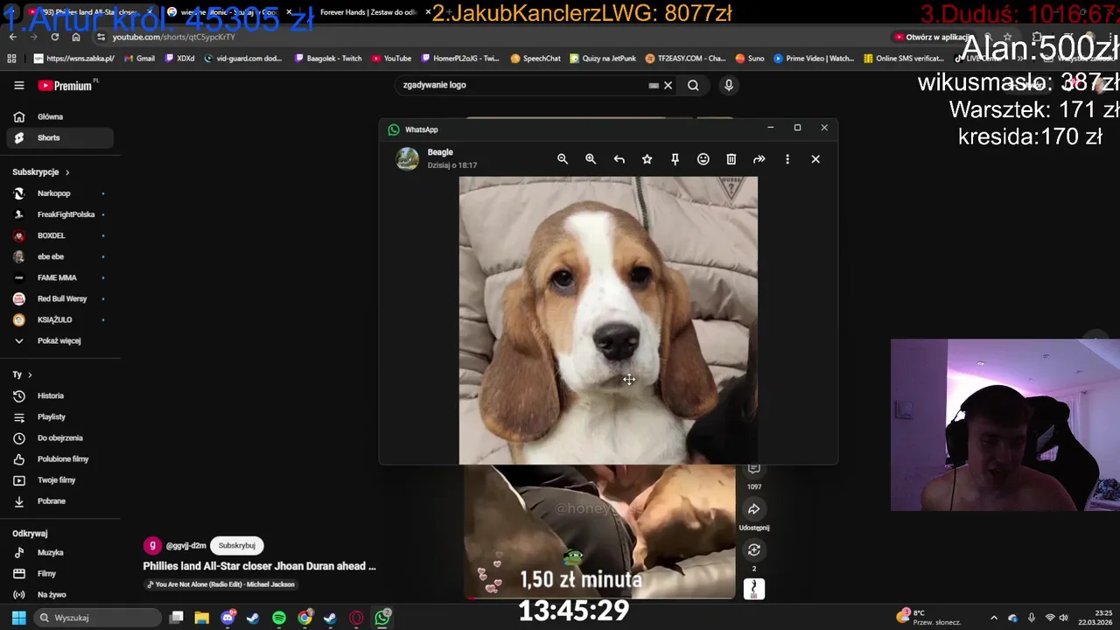Click the Wyszukaj taskbar search box
Viewport: 1120px width, 630px height.
point(98,618)
